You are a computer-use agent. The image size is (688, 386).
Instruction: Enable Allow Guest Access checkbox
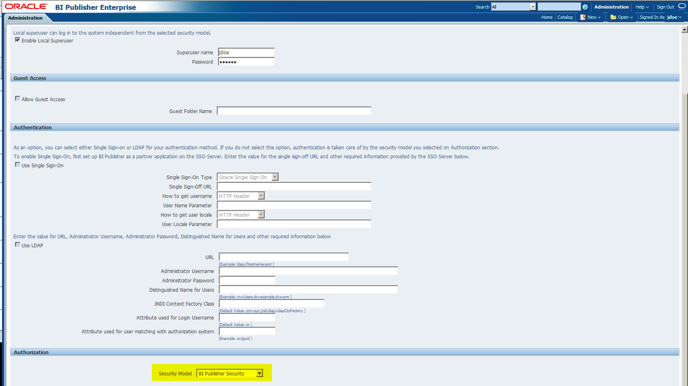click(x=18, y=99)
